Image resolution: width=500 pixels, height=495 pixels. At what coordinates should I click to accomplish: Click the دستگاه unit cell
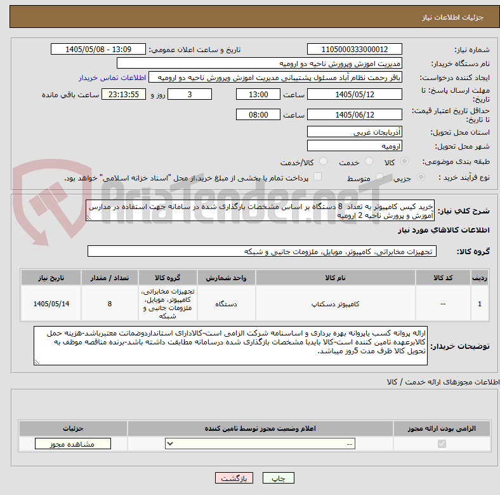[226, 304]
